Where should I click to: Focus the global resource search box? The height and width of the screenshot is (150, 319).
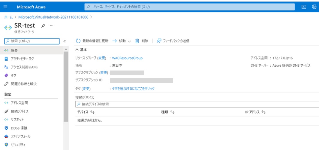pos(190,7)
